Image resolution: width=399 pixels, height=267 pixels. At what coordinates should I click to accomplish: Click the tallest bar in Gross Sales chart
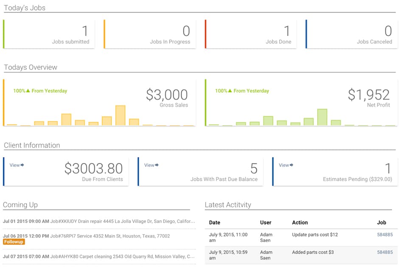click(121, 116)
